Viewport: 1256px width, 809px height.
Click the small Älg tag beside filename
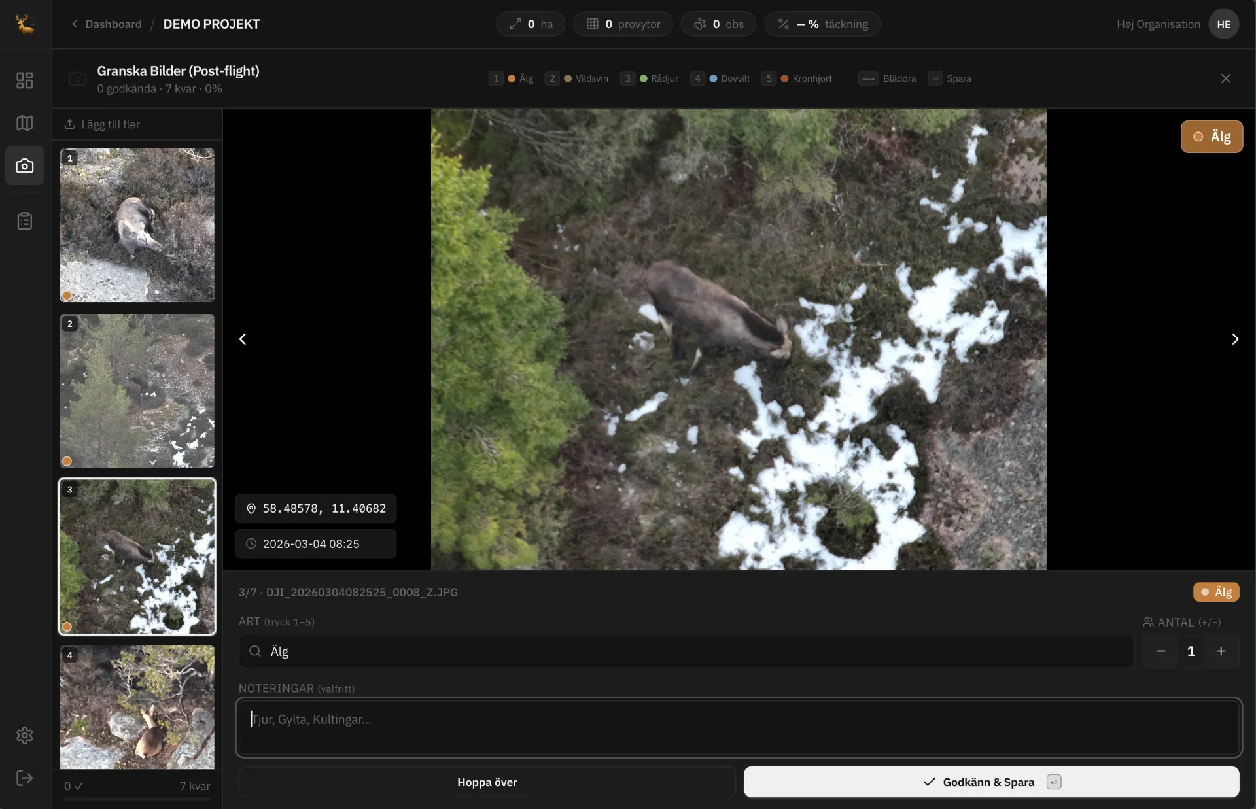(x=1216, y=592)
